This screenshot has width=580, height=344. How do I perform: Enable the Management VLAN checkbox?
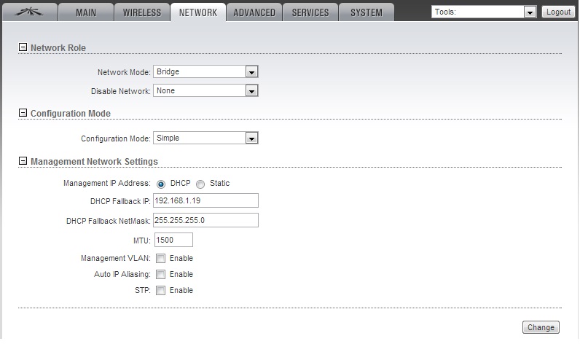[160, 258]
